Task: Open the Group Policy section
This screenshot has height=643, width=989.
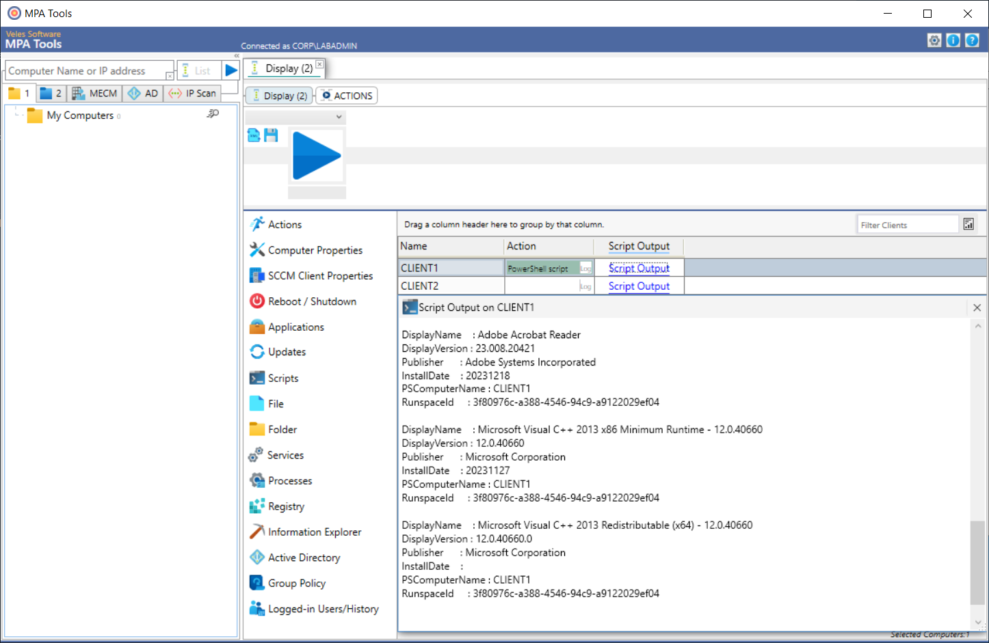Action: 287,583
